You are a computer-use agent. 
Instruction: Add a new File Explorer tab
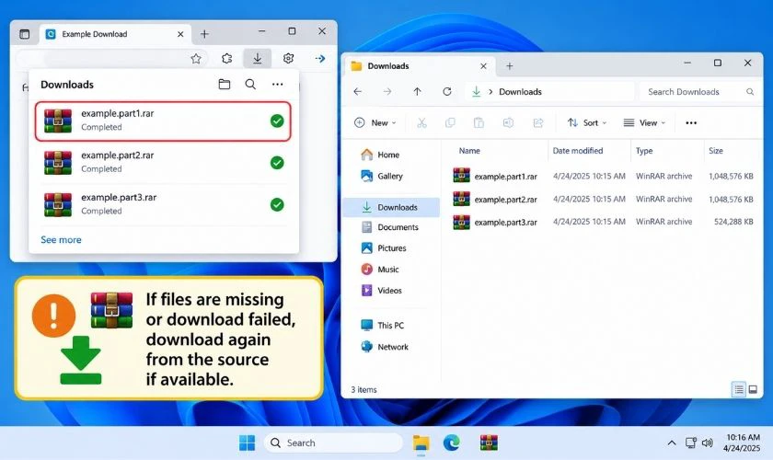(x=510, y=66)
